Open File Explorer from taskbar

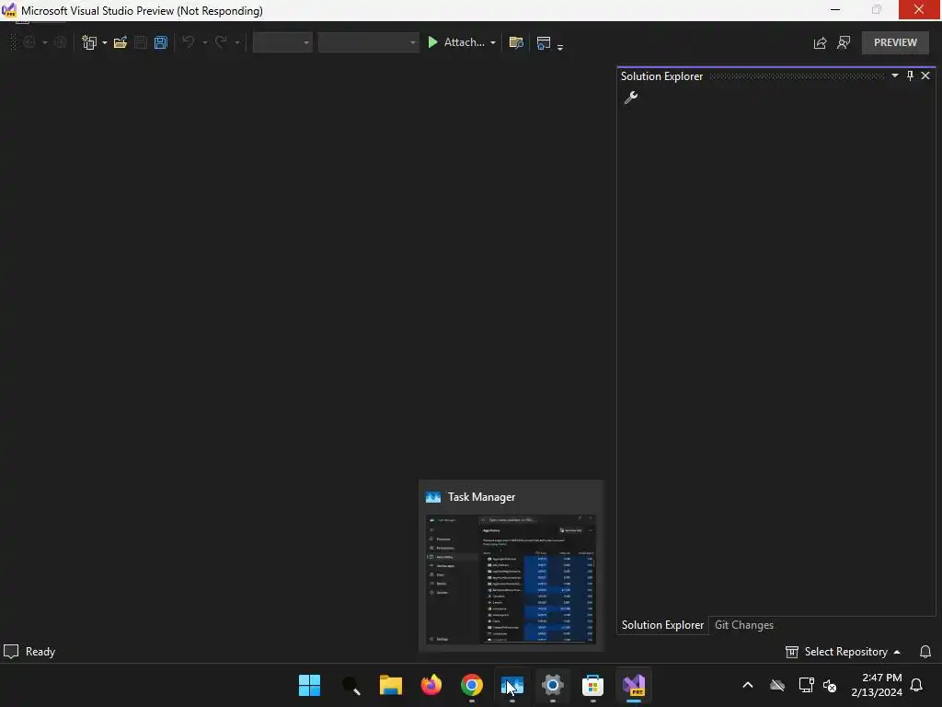pos(390,685)
